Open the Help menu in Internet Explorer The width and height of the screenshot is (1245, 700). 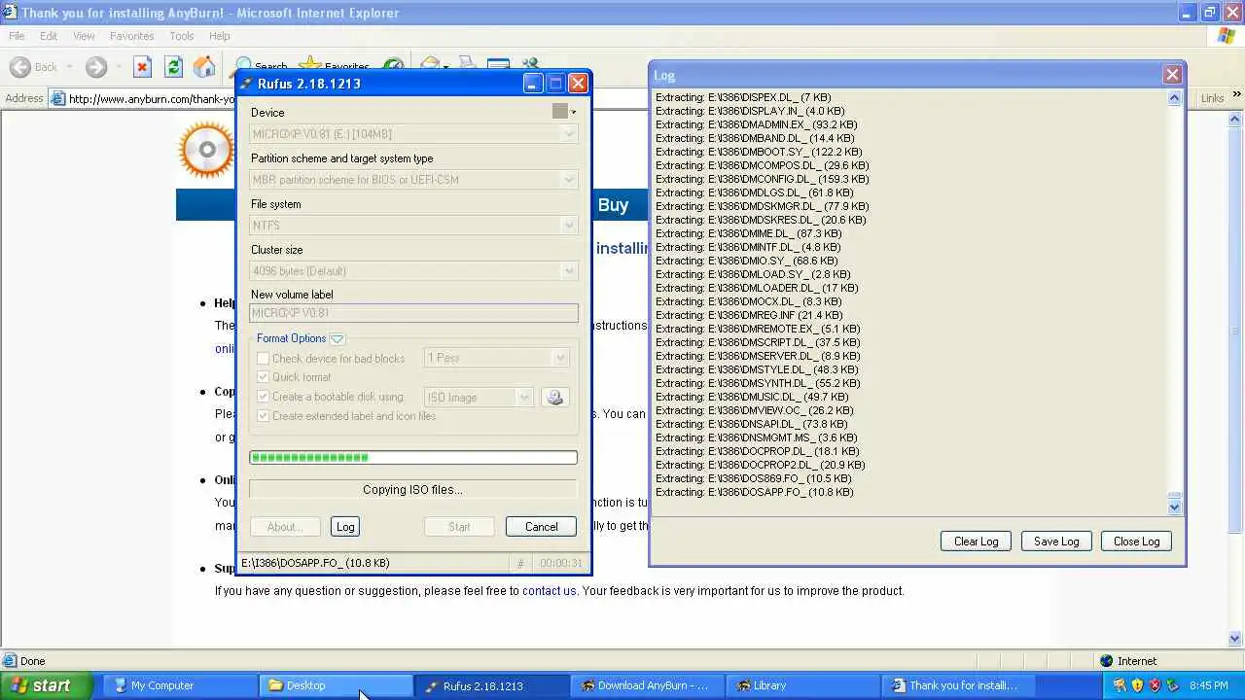coord(219,36)
